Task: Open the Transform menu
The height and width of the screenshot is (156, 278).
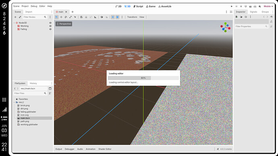Action: pos(132,17)
